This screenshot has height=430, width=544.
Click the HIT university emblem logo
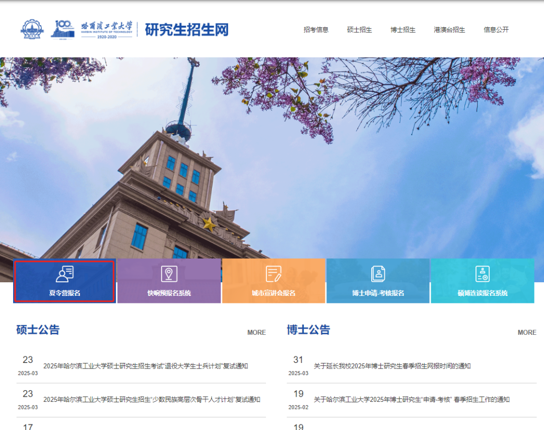point(32,30)
